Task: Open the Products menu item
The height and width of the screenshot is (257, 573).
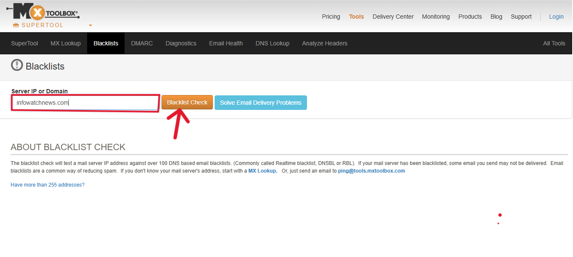Action: 470,17
